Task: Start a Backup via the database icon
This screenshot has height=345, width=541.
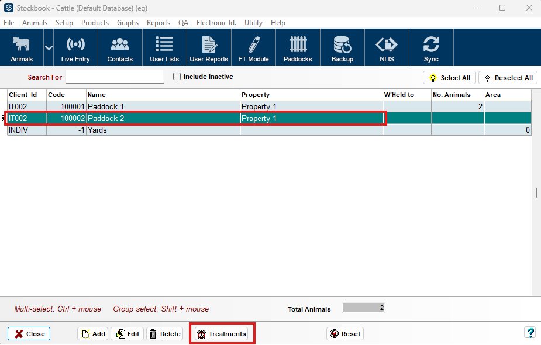Action: [342, 48]
